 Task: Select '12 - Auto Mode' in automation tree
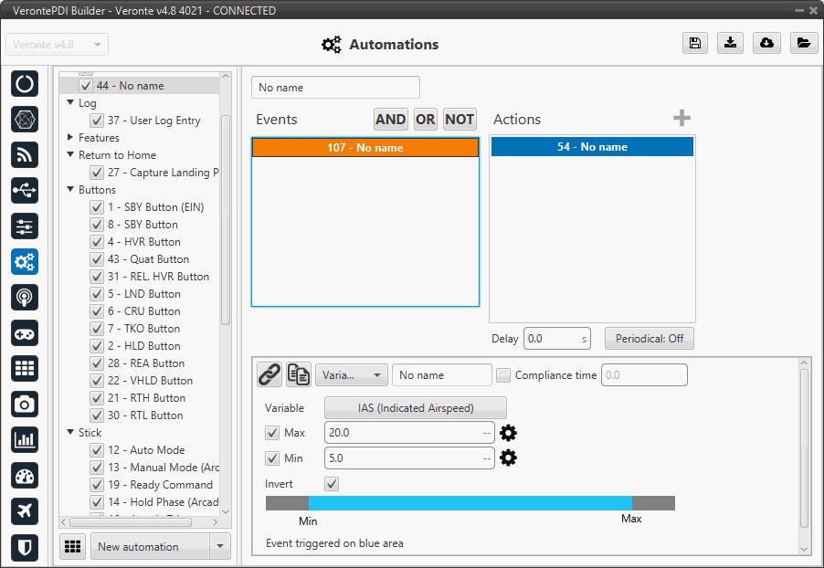tap(146, 450)
